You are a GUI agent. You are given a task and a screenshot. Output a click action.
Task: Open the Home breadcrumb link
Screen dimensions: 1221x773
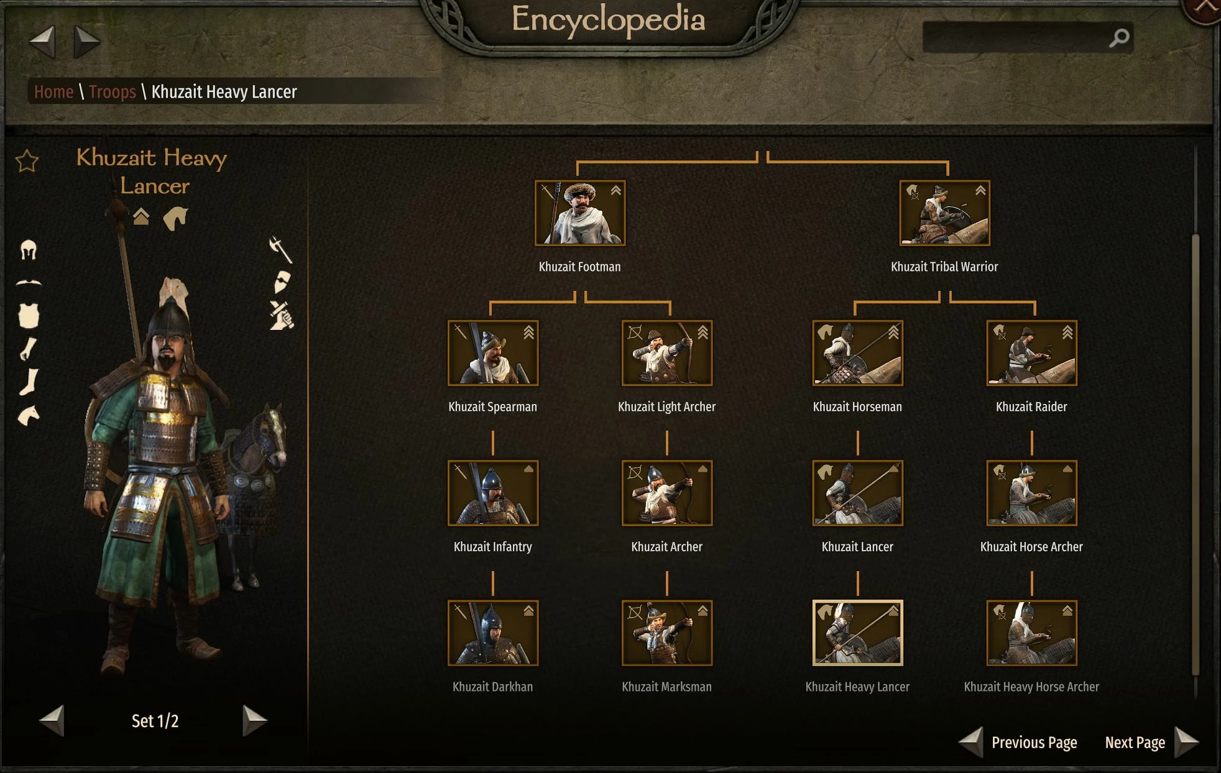point(53,92)
